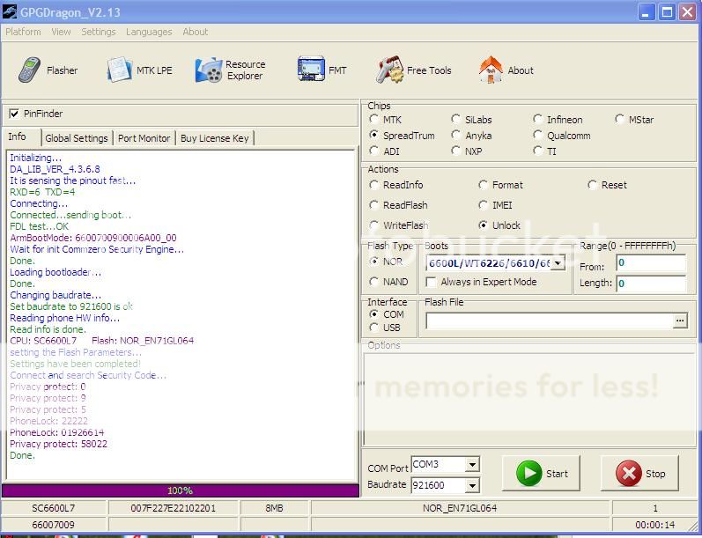The width and height of the screenshot is (702, 538).
Task: Switch to the Global Settings tab
Action: coord(77,138)
